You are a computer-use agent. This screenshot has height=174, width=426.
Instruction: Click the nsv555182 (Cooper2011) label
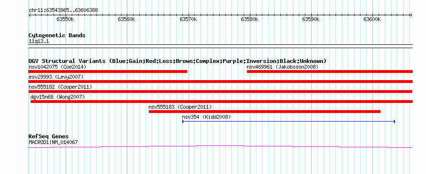(x=60, y=87)
